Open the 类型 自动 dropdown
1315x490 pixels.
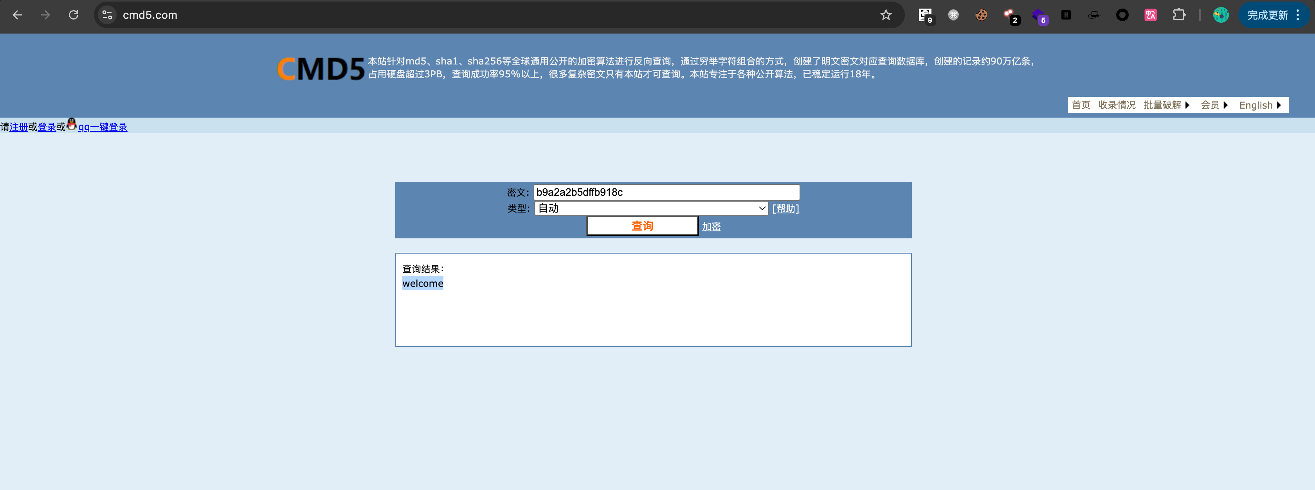click(651, 208)
